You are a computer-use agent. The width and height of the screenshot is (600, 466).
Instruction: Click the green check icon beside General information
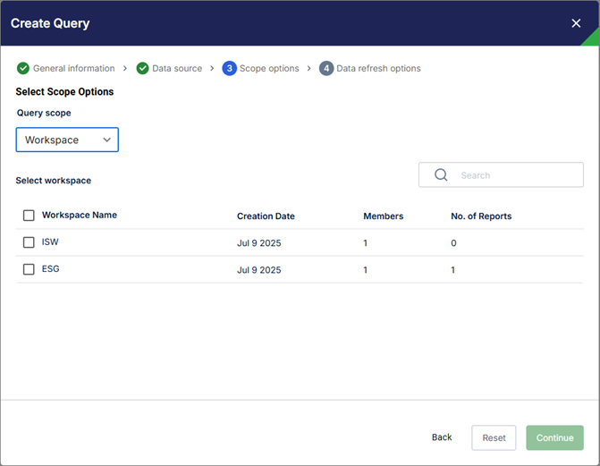(x=23, y=68)
